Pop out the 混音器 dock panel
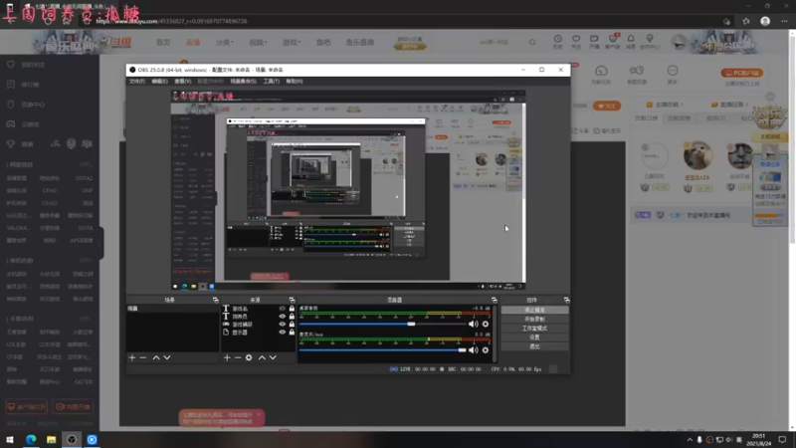Image resolution: width=796 pixels, height=448 pixels. (x=494, y=300)
